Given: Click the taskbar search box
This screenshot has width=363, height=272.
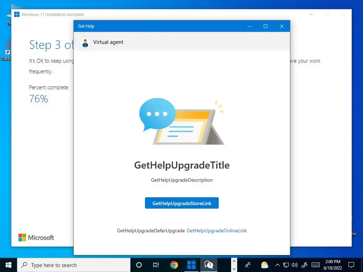Looking at the screenshot, I should (74, 265).
